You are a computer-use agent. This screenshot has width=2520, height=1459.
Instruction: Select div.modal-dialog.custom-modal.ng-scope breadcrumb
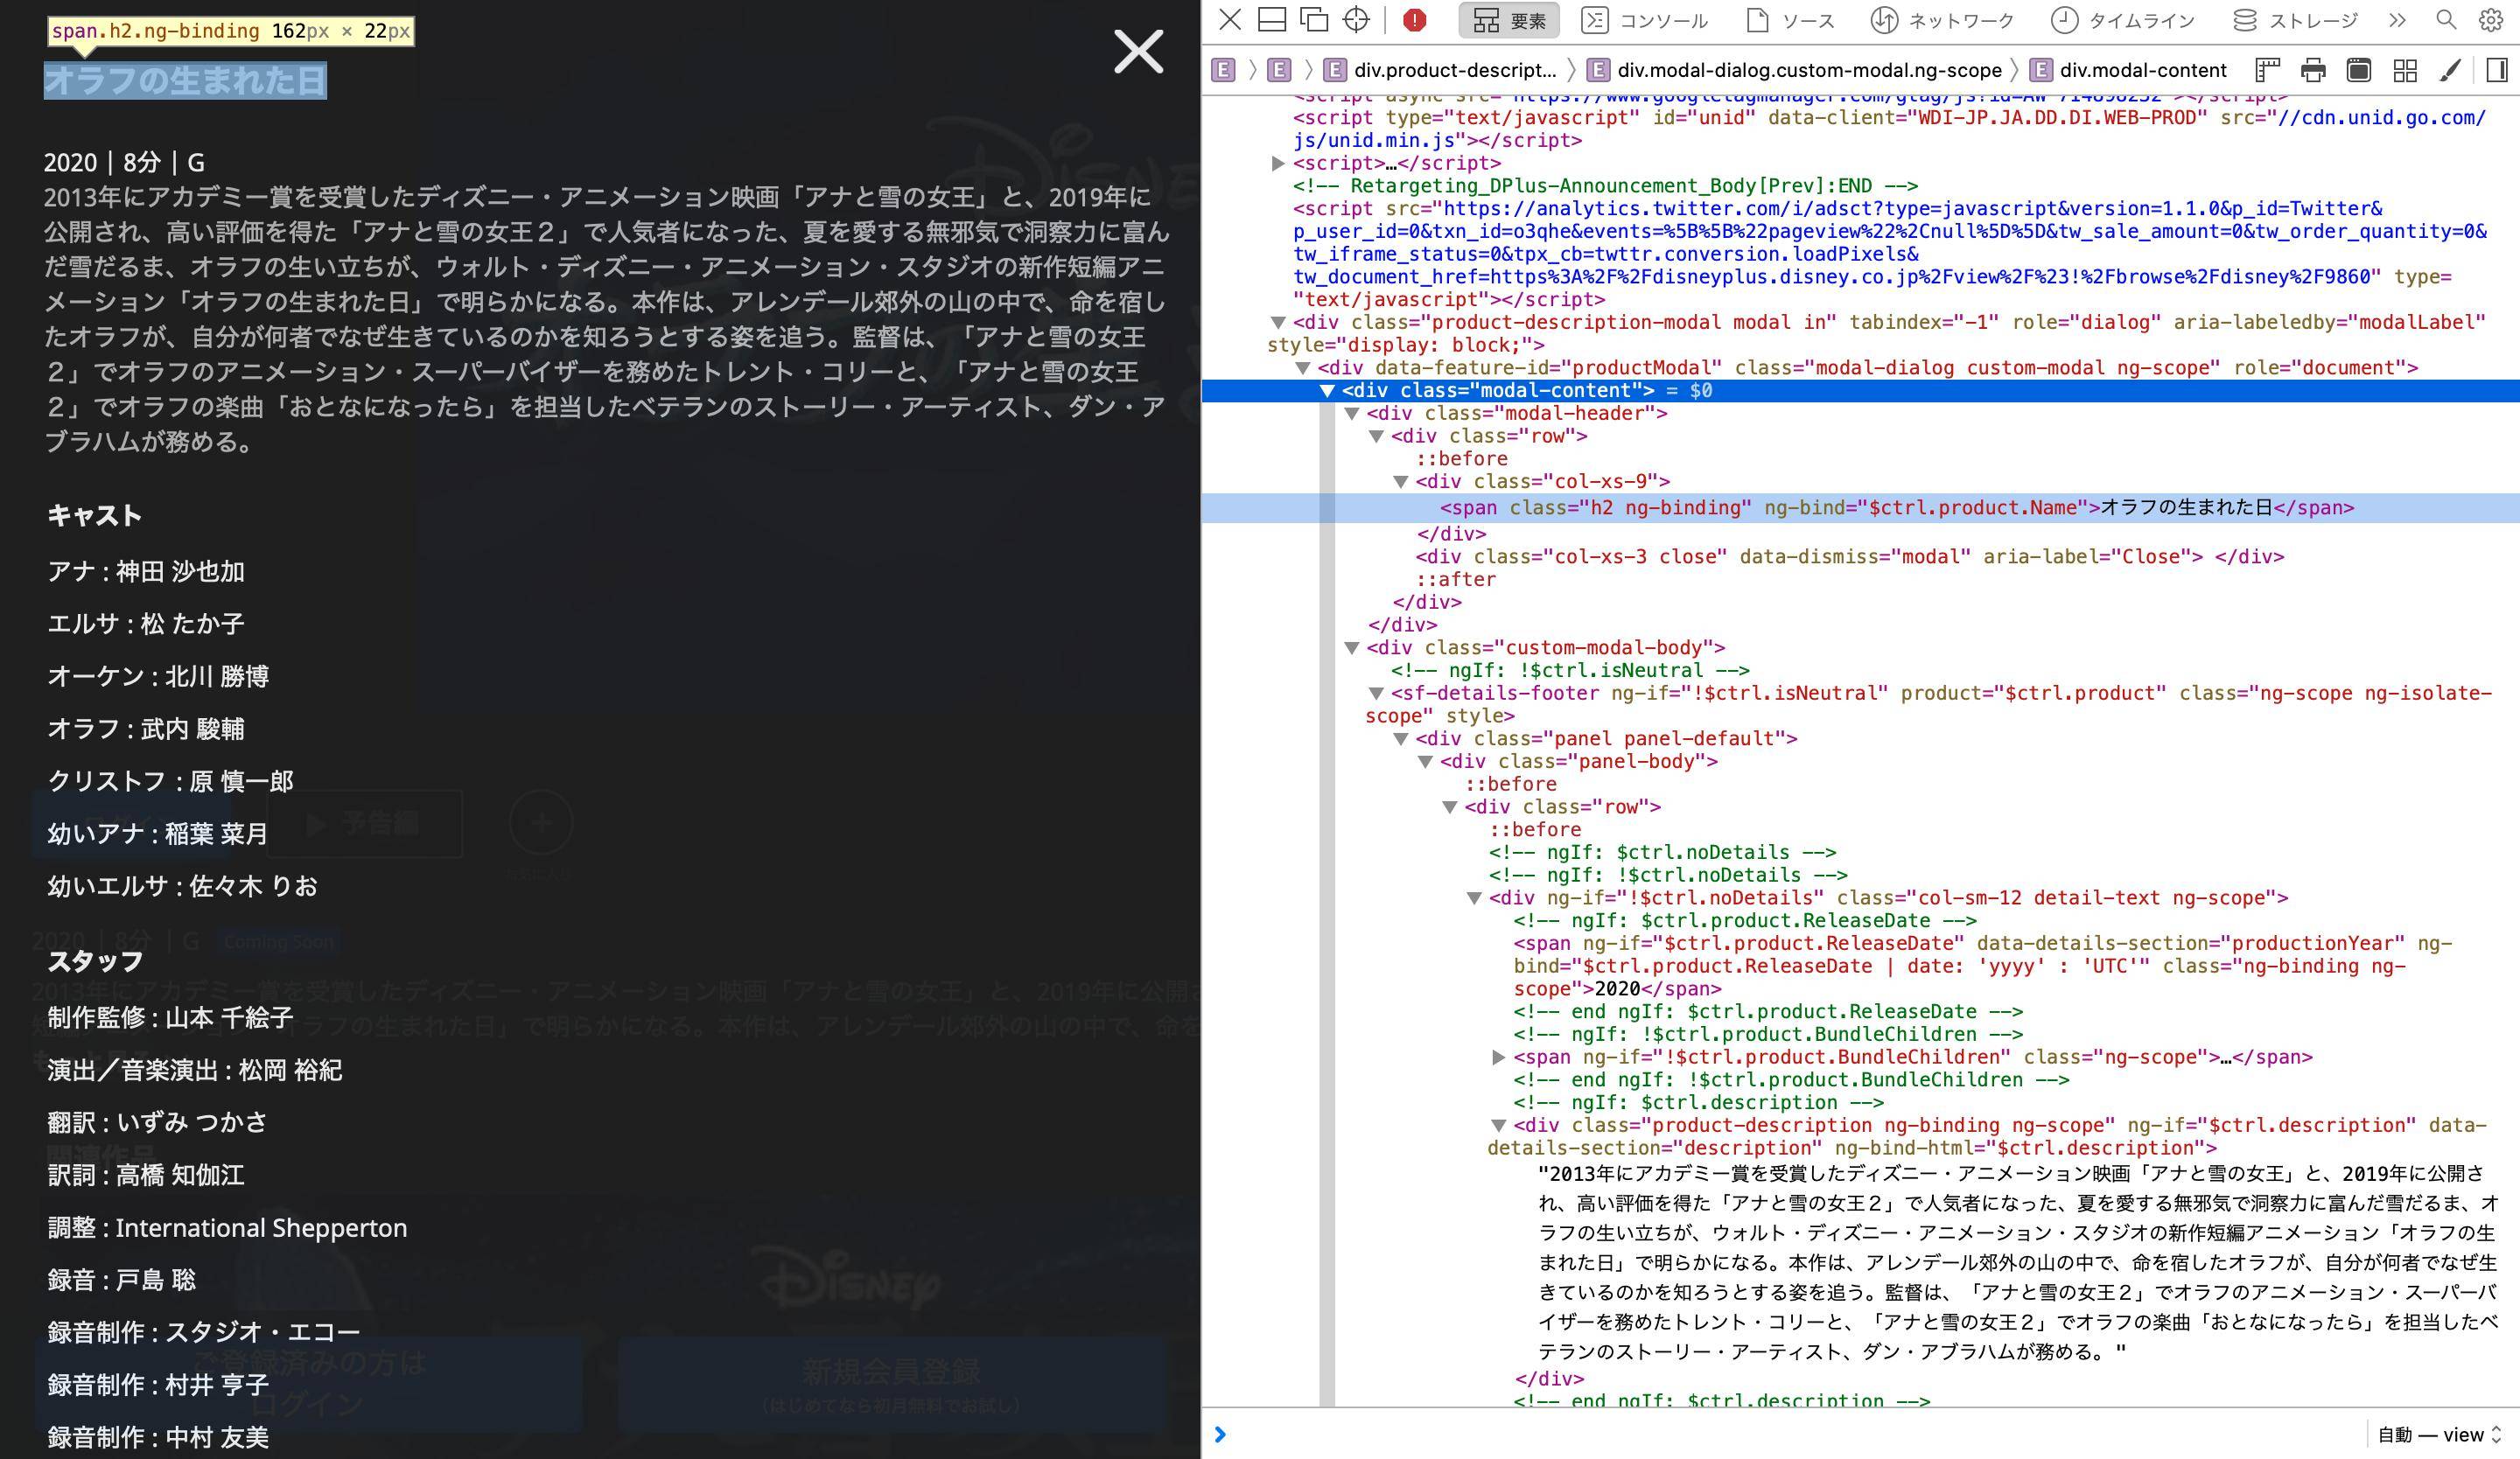[1795, 70]
